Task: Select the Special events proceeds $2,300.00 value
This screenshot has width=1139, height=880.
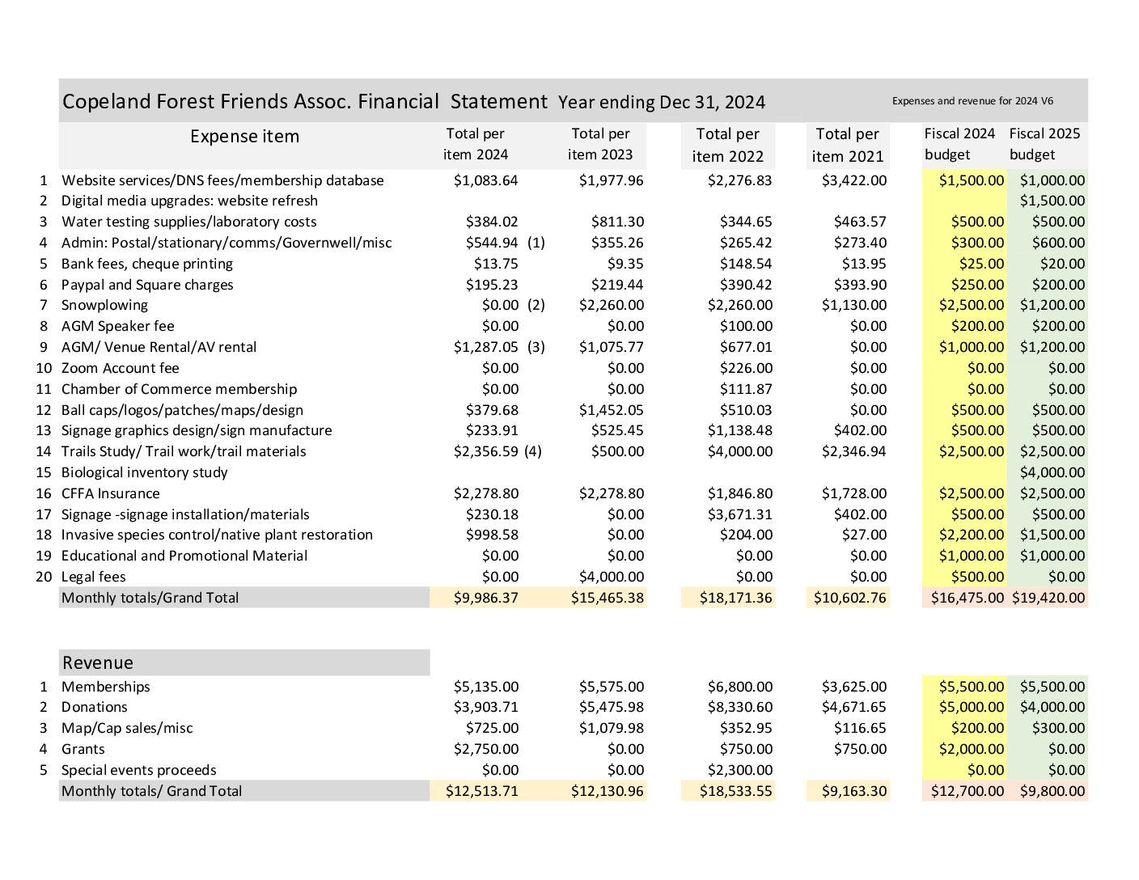Action: point(739,770)
